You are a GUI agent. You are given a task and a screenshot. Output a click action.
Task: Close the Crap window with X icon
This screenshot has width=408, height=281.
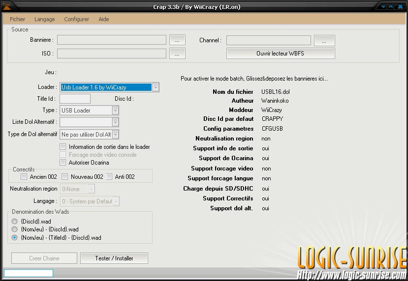tap(400, 6)
